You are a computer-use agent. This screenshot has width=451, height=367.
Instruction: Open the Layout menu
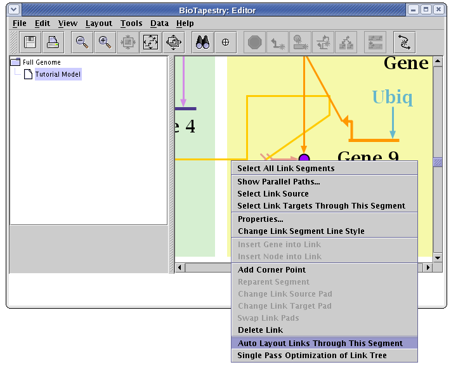coord(98,23)
